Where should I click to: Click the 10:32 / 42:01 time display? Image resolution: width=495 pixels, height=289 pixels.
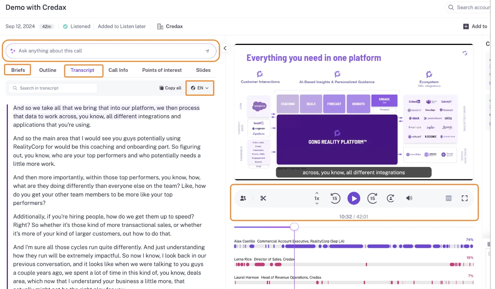[353, 217]
